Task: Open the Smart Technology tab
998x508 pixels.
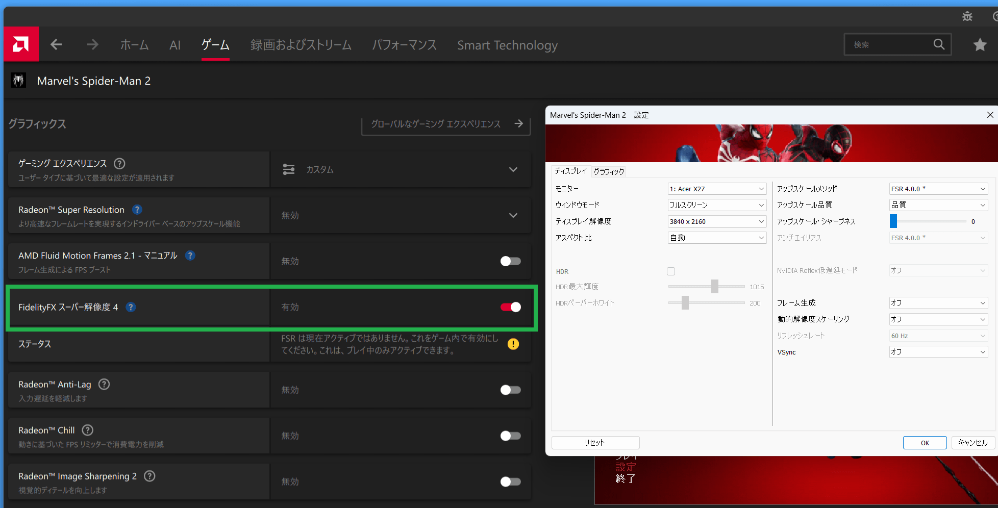Action: [x=507, y=45]
